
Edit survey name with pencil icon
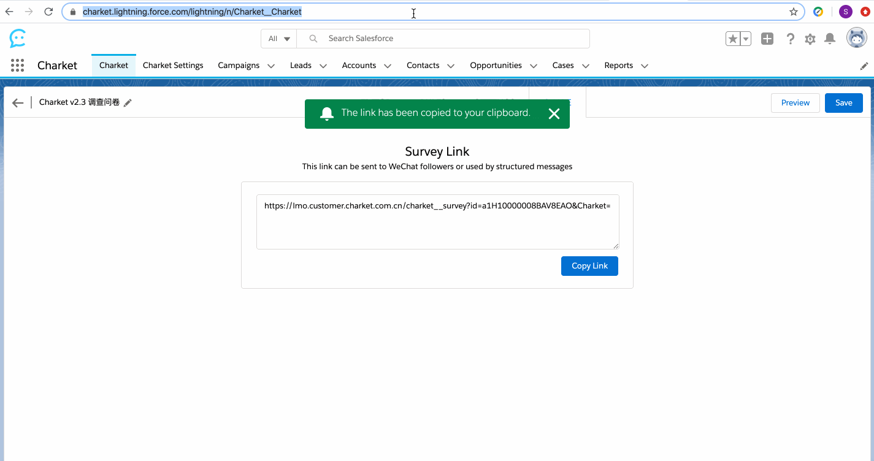pyautogui.click(x=128, y=103)
